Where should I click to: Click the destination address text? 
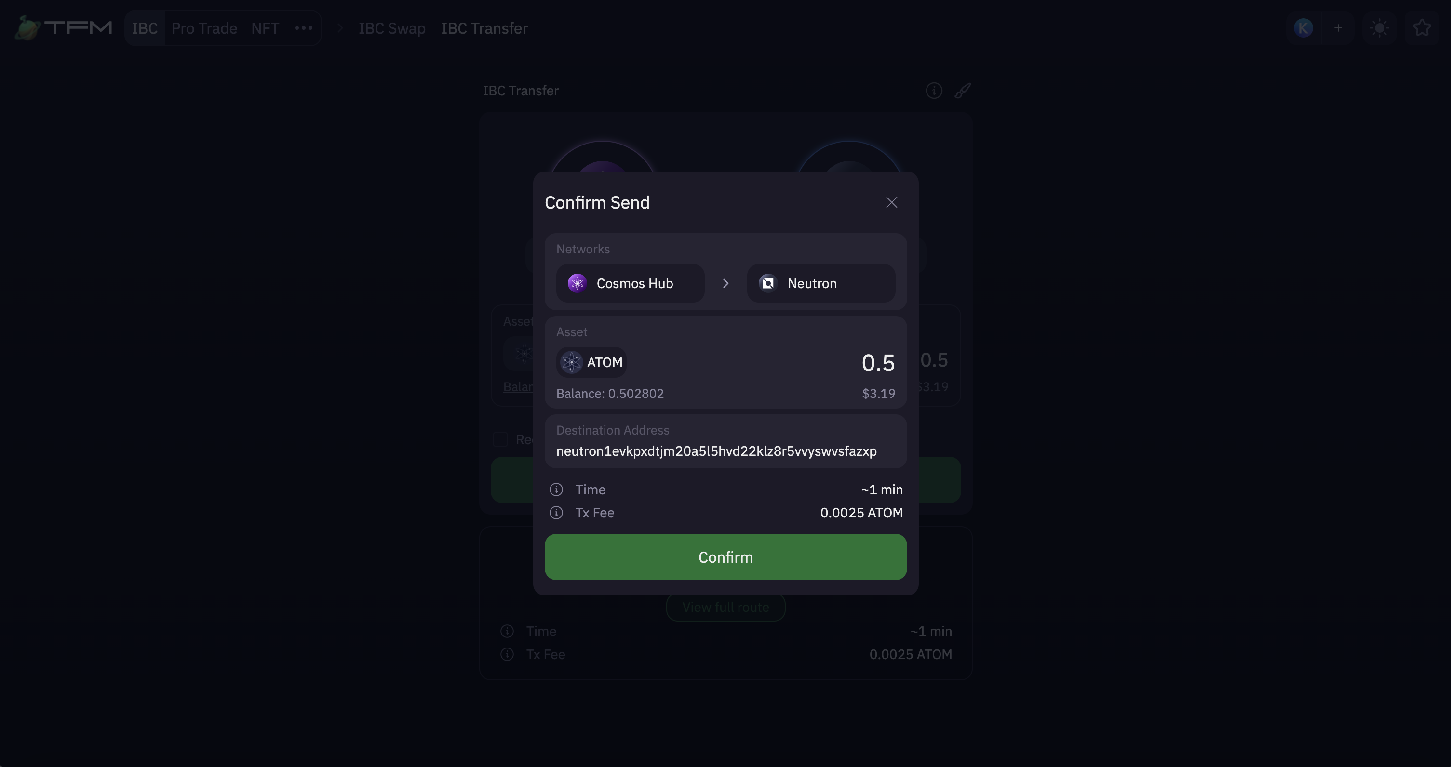tap(716, 451)
